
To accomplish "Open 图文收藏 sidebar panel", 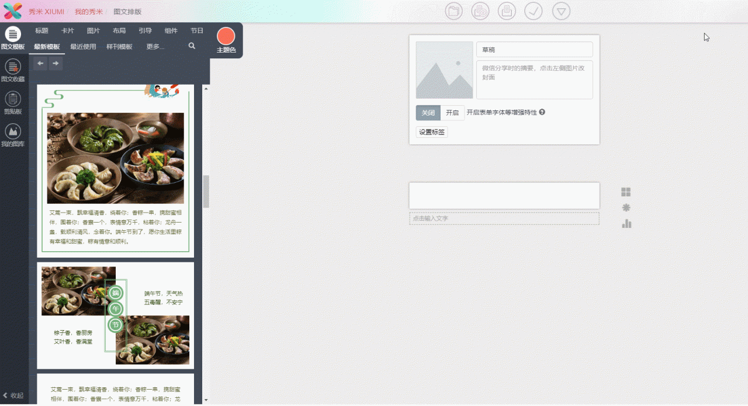I will click(x=13, y=70).
